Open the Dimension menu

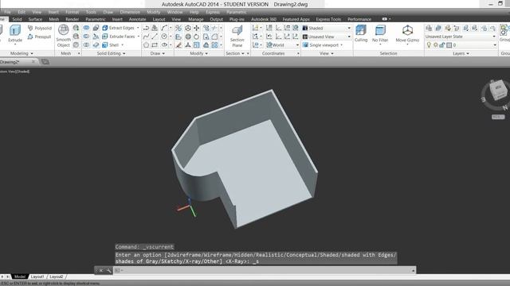click(x=130, y=12)
